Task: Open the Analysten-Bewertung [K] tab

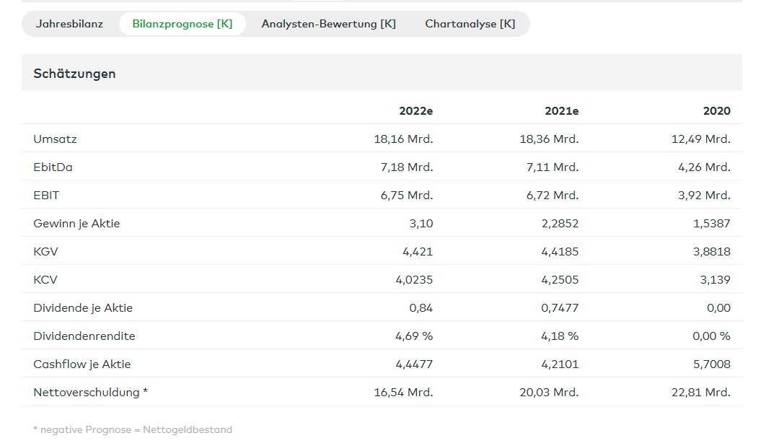Action: 328,24
